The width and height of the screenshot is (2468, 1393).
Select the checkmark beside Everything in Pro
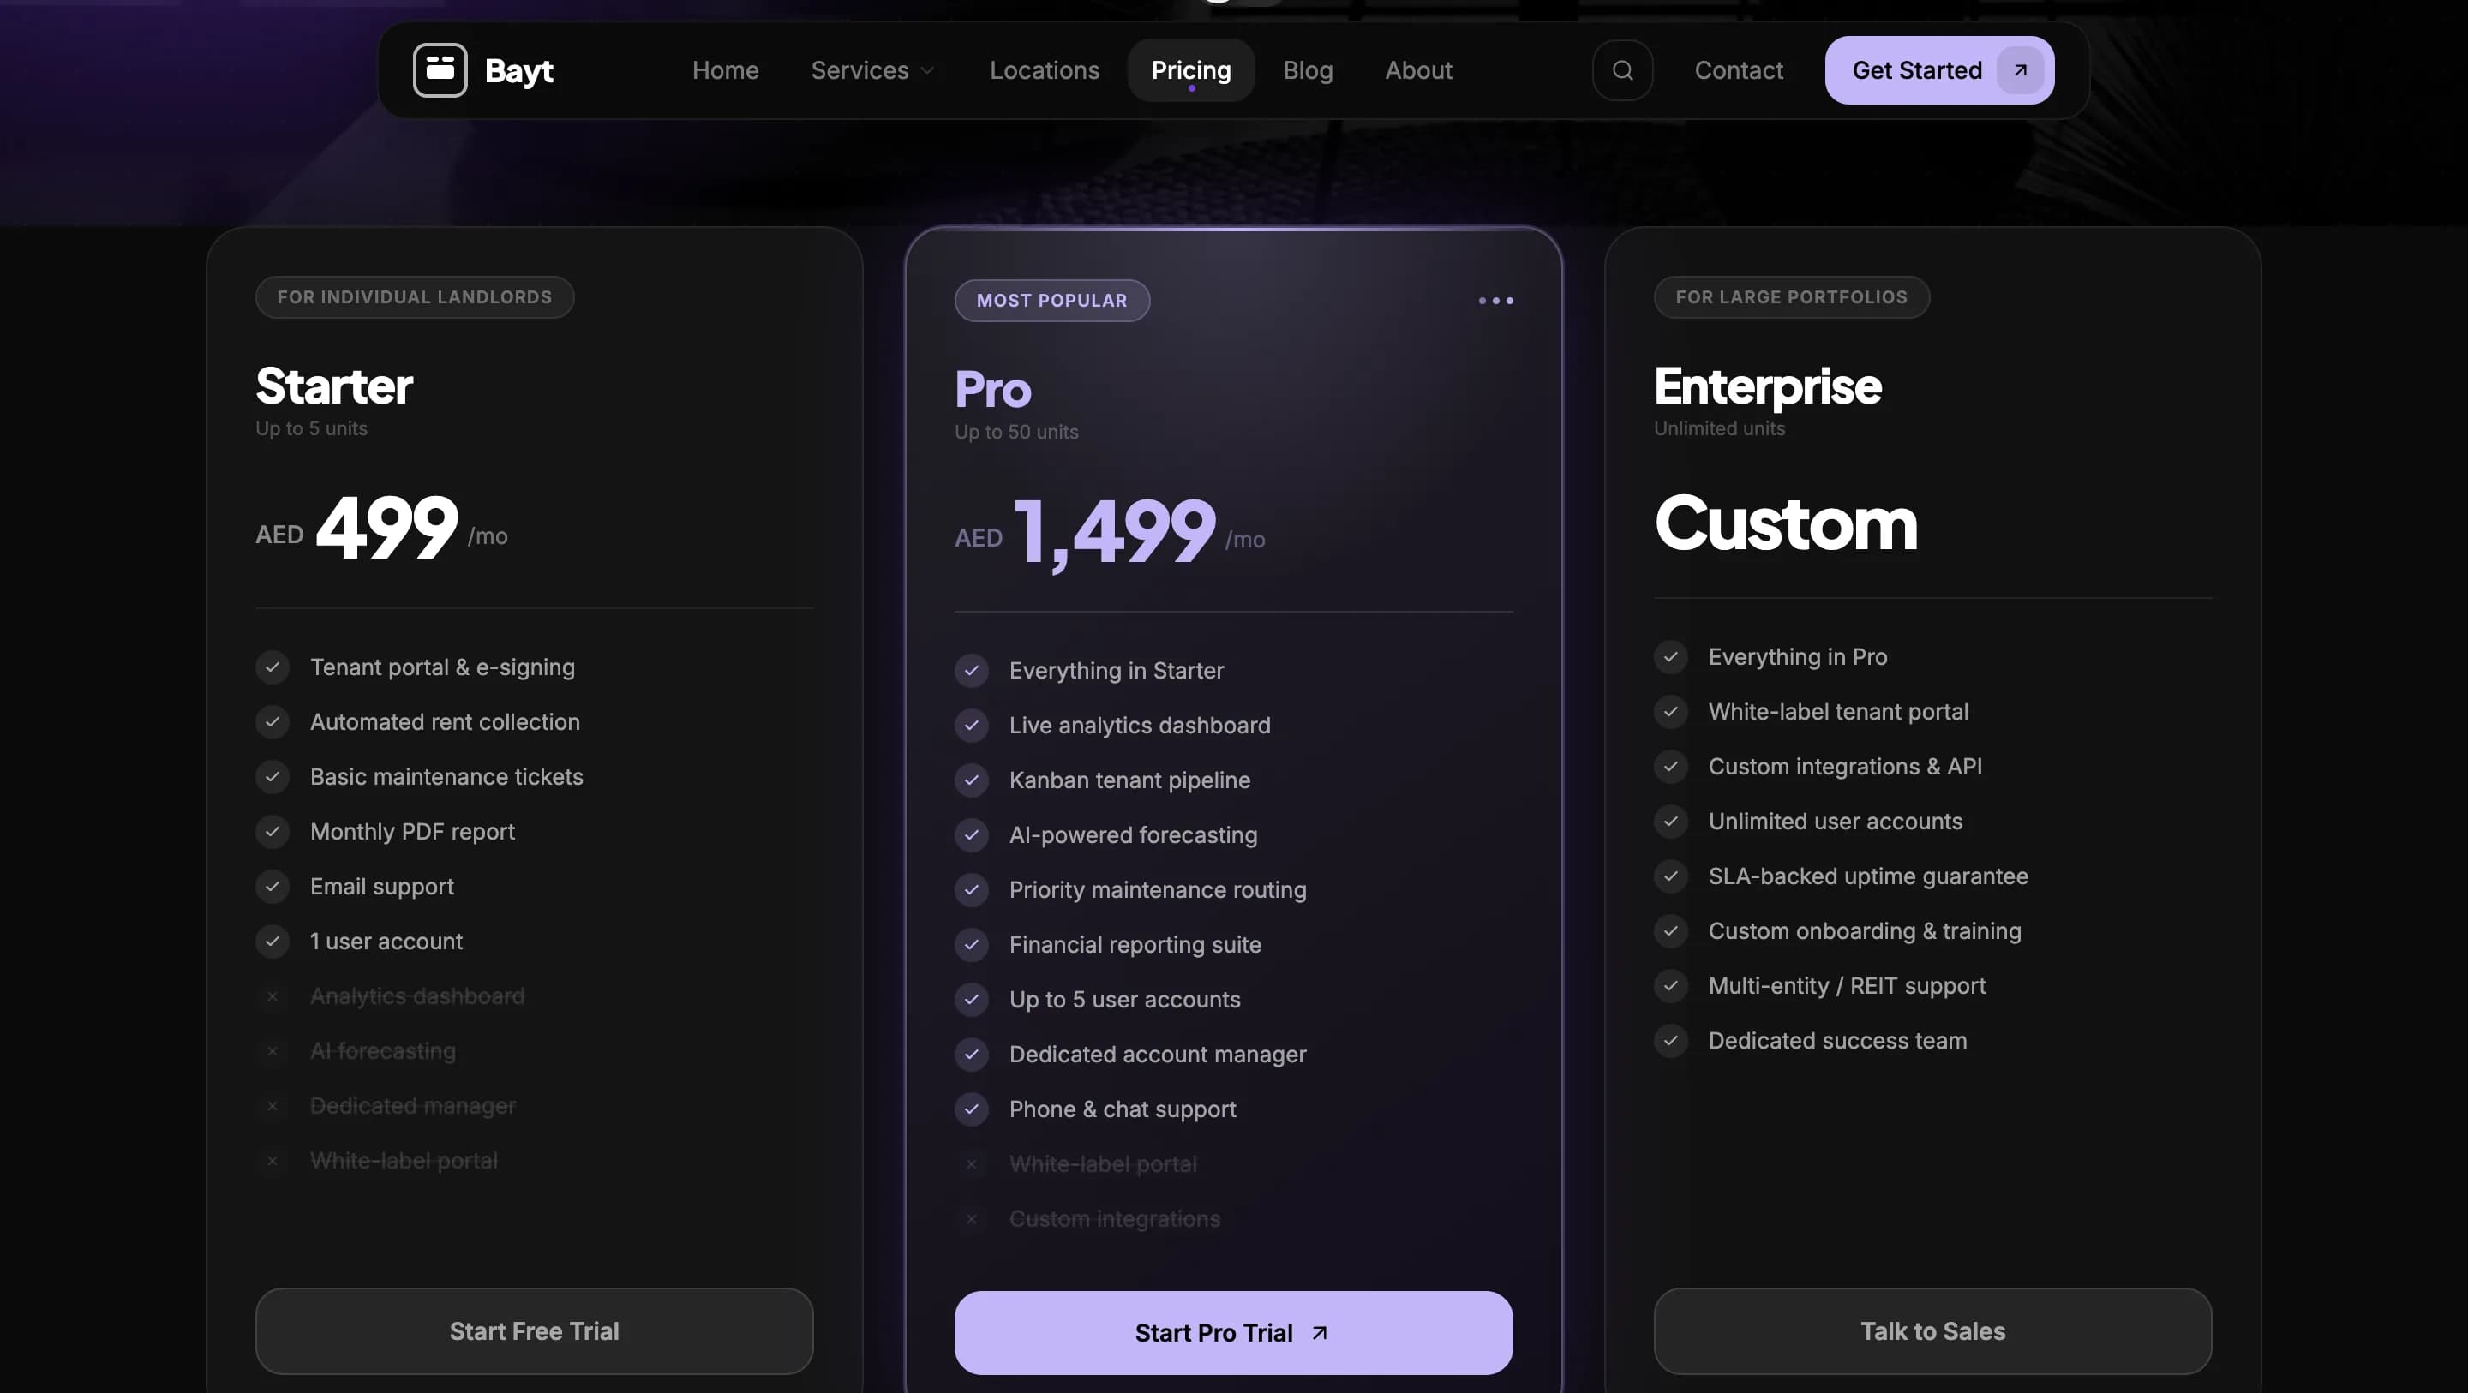[x=1671, y=657]
